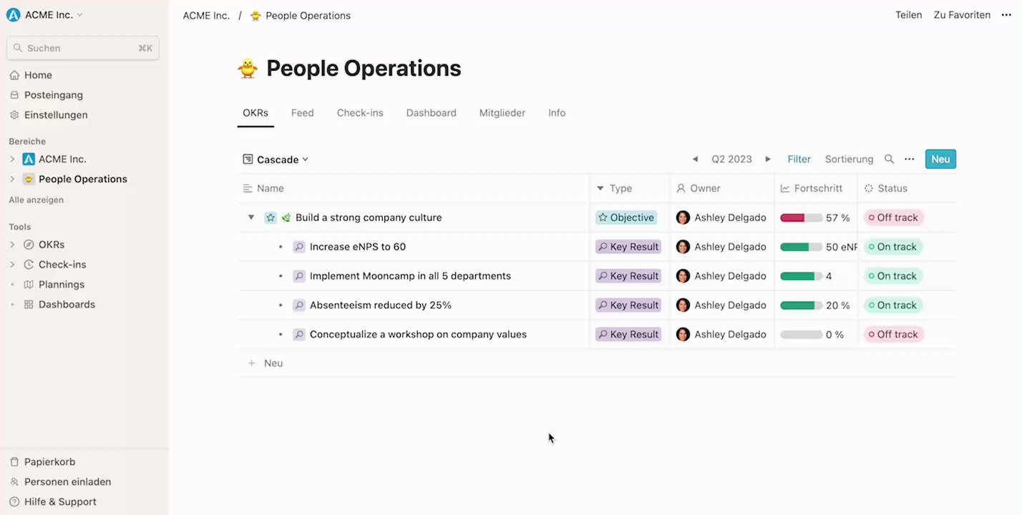The width and height of the screenshot is (1022, 515).
Task: Open the page's three-dot menu at top right
Action: (1006, 15)
